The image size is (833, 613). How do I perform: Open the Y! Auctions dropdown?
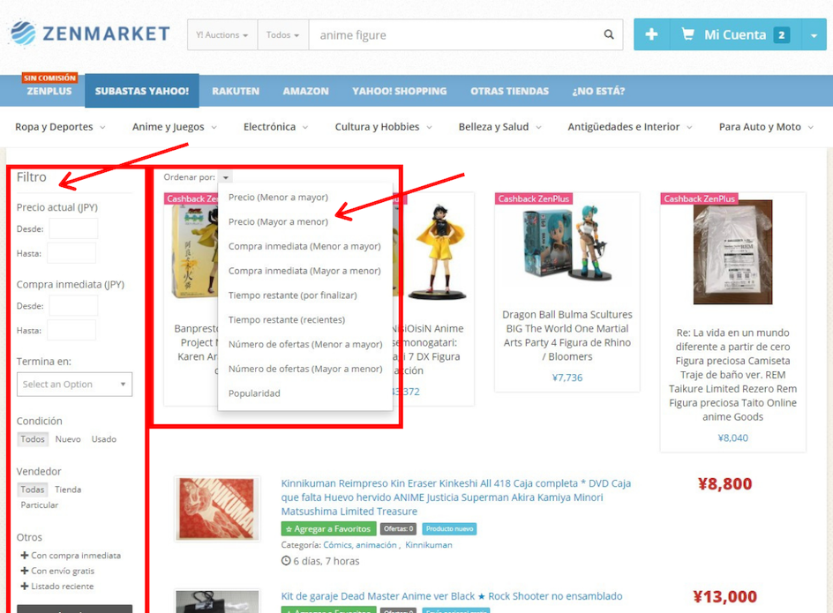pos(222,35)
